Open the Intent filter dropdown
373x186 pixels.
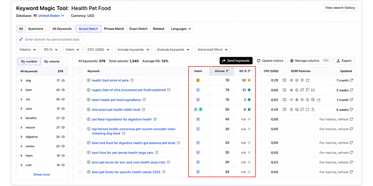(73, 50)
